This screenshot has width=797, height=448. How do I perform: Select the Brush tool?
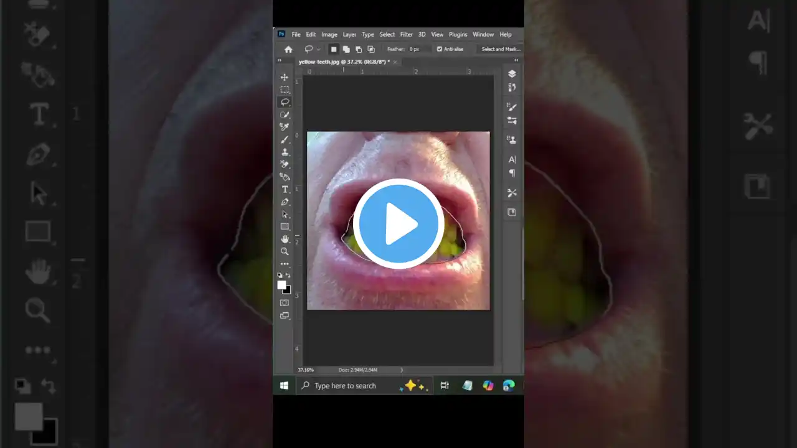[285, 139]
